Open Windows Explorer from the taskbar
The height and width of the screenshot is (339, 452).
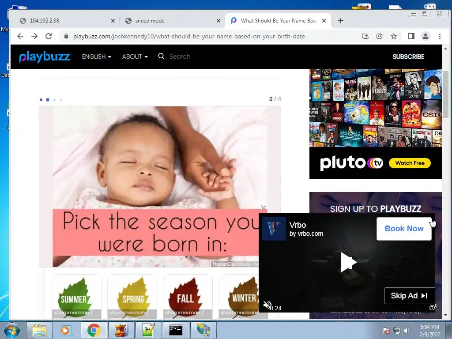(39, 330)
